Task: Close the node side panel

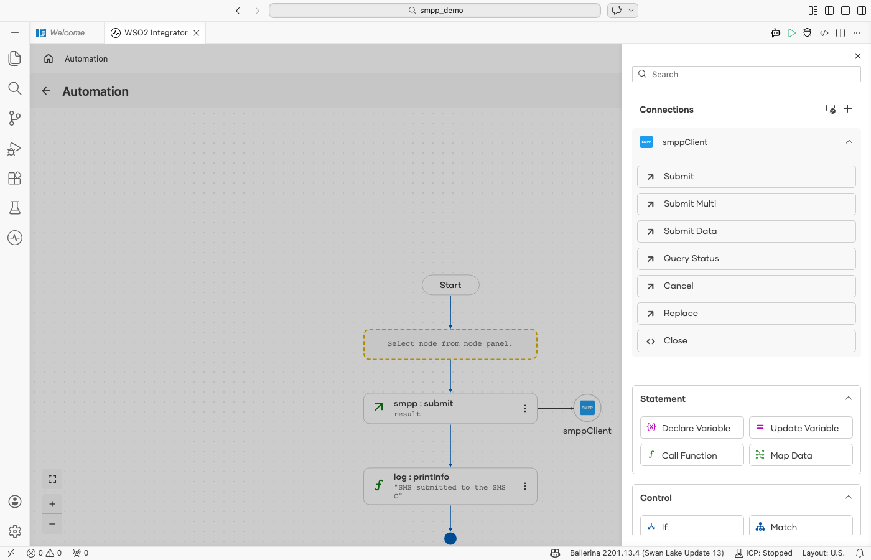Action: 858,56
